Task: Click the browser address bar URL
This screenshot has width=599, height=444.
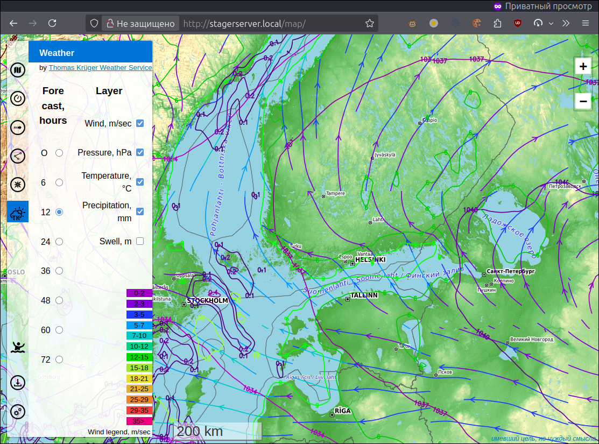Action: coord(244,24)
